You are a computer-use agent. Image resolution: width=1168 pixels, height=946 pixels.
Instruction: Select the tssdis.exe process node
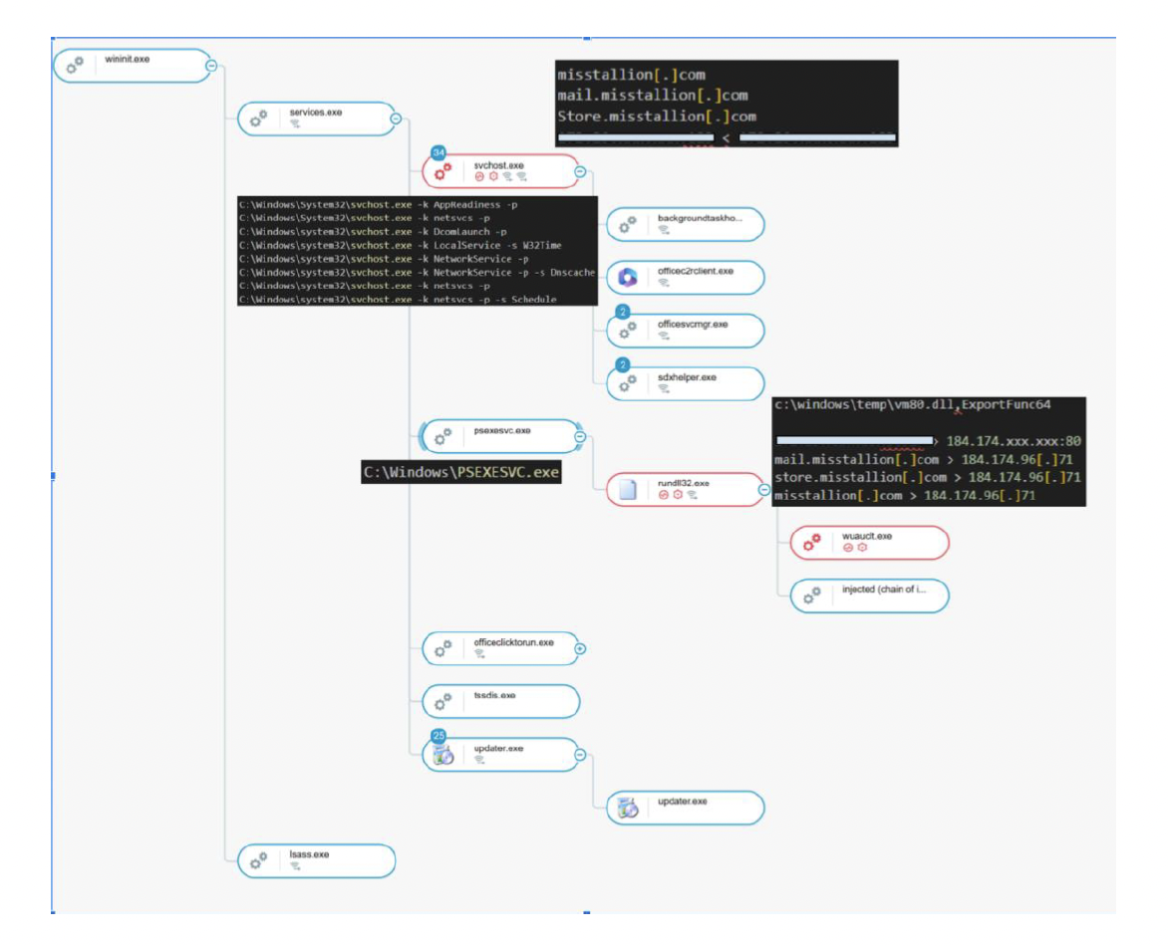501,701
